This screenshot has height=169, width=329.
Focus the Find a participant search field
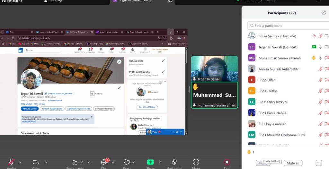(288, 26)
